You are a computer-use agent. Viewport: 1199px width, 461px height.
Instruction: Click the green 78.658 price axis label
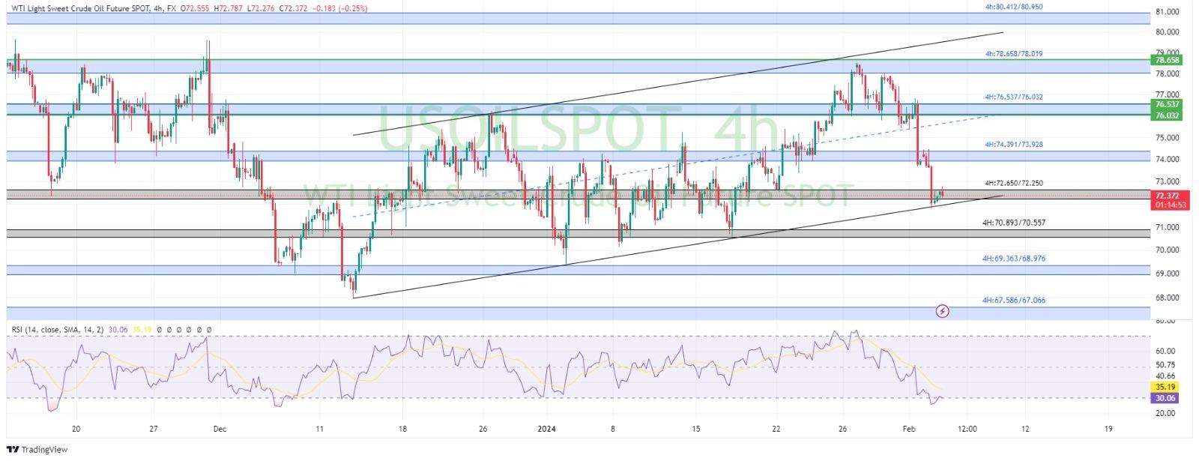tap(1168, 60)
